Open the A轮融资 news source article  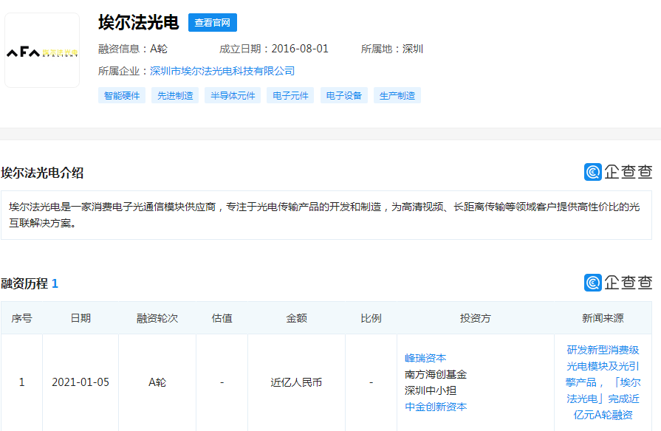click(603, 382)
